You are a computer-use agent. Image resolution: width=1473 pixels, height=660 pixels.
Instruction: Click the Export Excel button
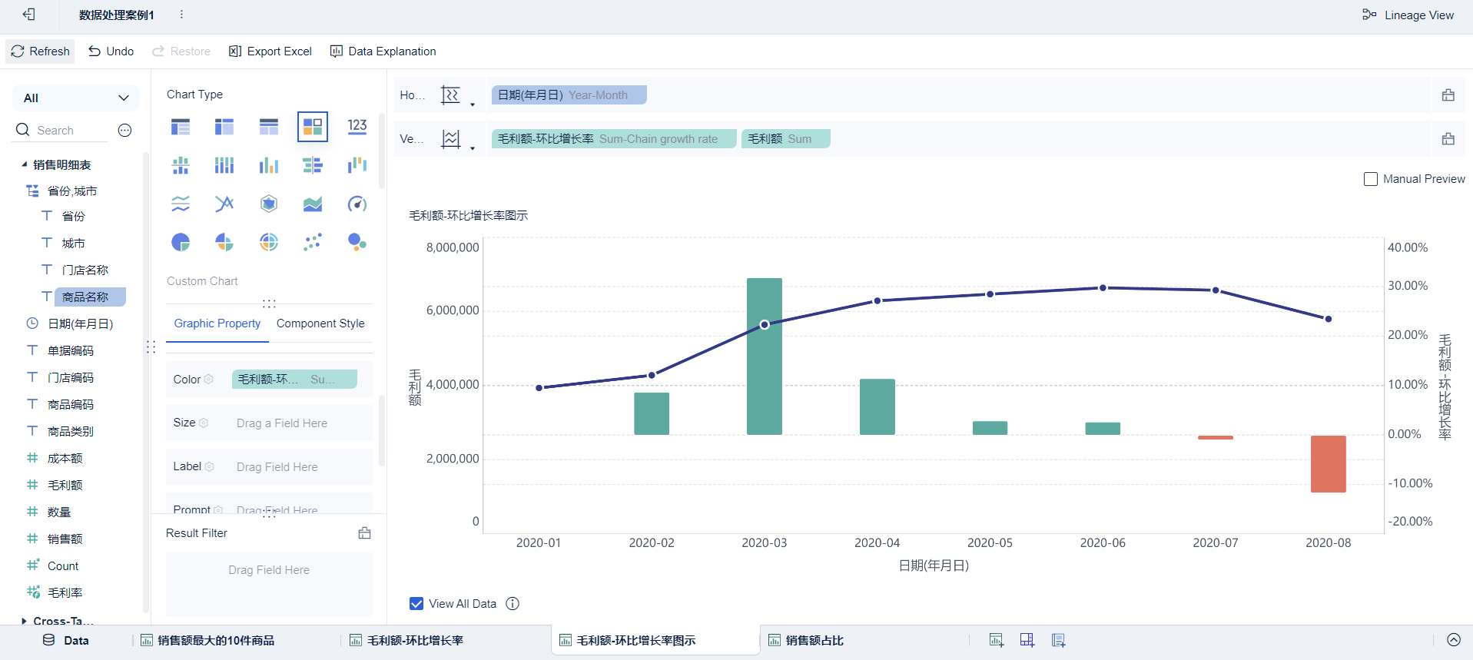(x=270, y=51)
